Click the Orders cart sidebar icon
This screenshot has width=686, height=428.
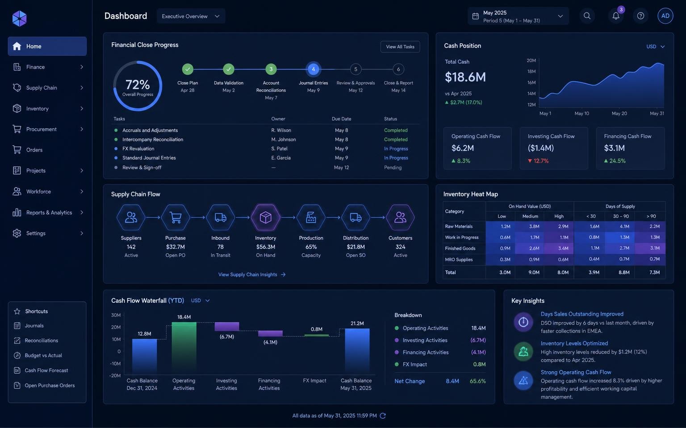point(17,150)
